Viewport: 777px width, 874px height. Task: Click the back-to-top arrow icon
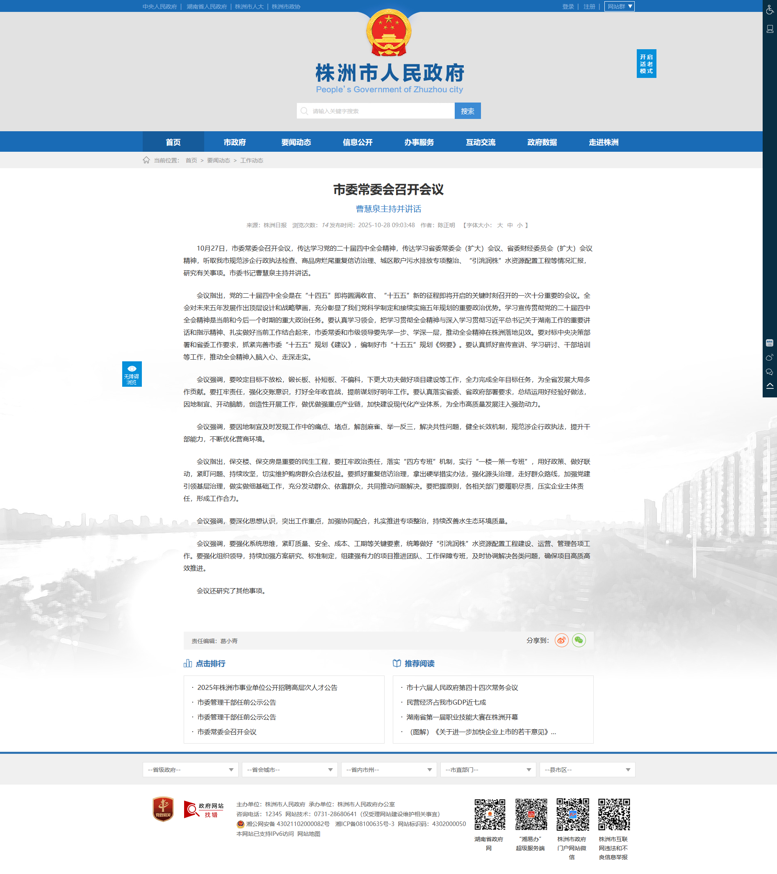pyautogui.click(x=769, y=386)
